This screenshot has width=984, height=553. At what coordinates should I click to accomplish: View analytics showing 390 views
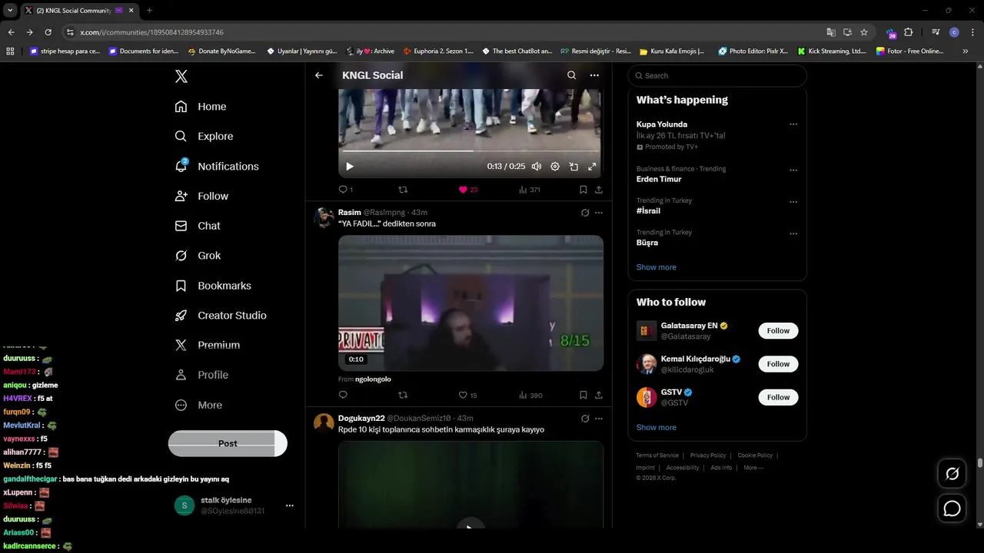click(x=530, y=395)
